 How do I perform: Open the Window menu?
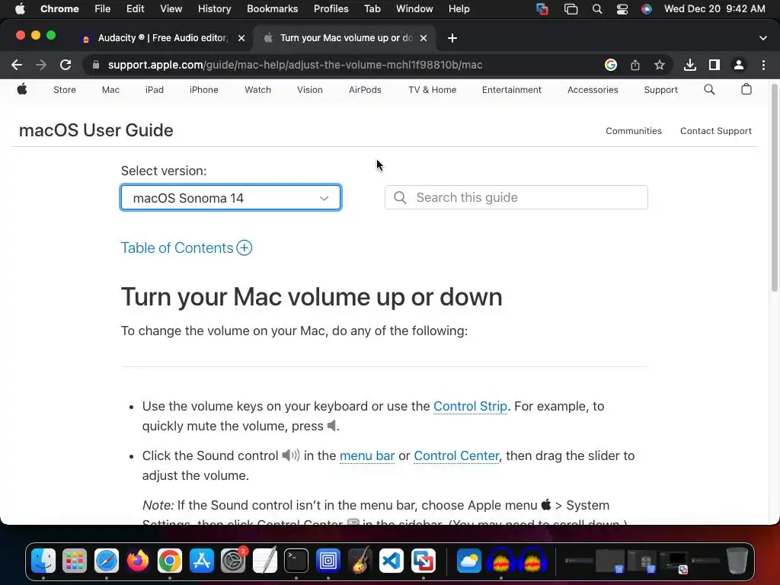pos(414,9)
